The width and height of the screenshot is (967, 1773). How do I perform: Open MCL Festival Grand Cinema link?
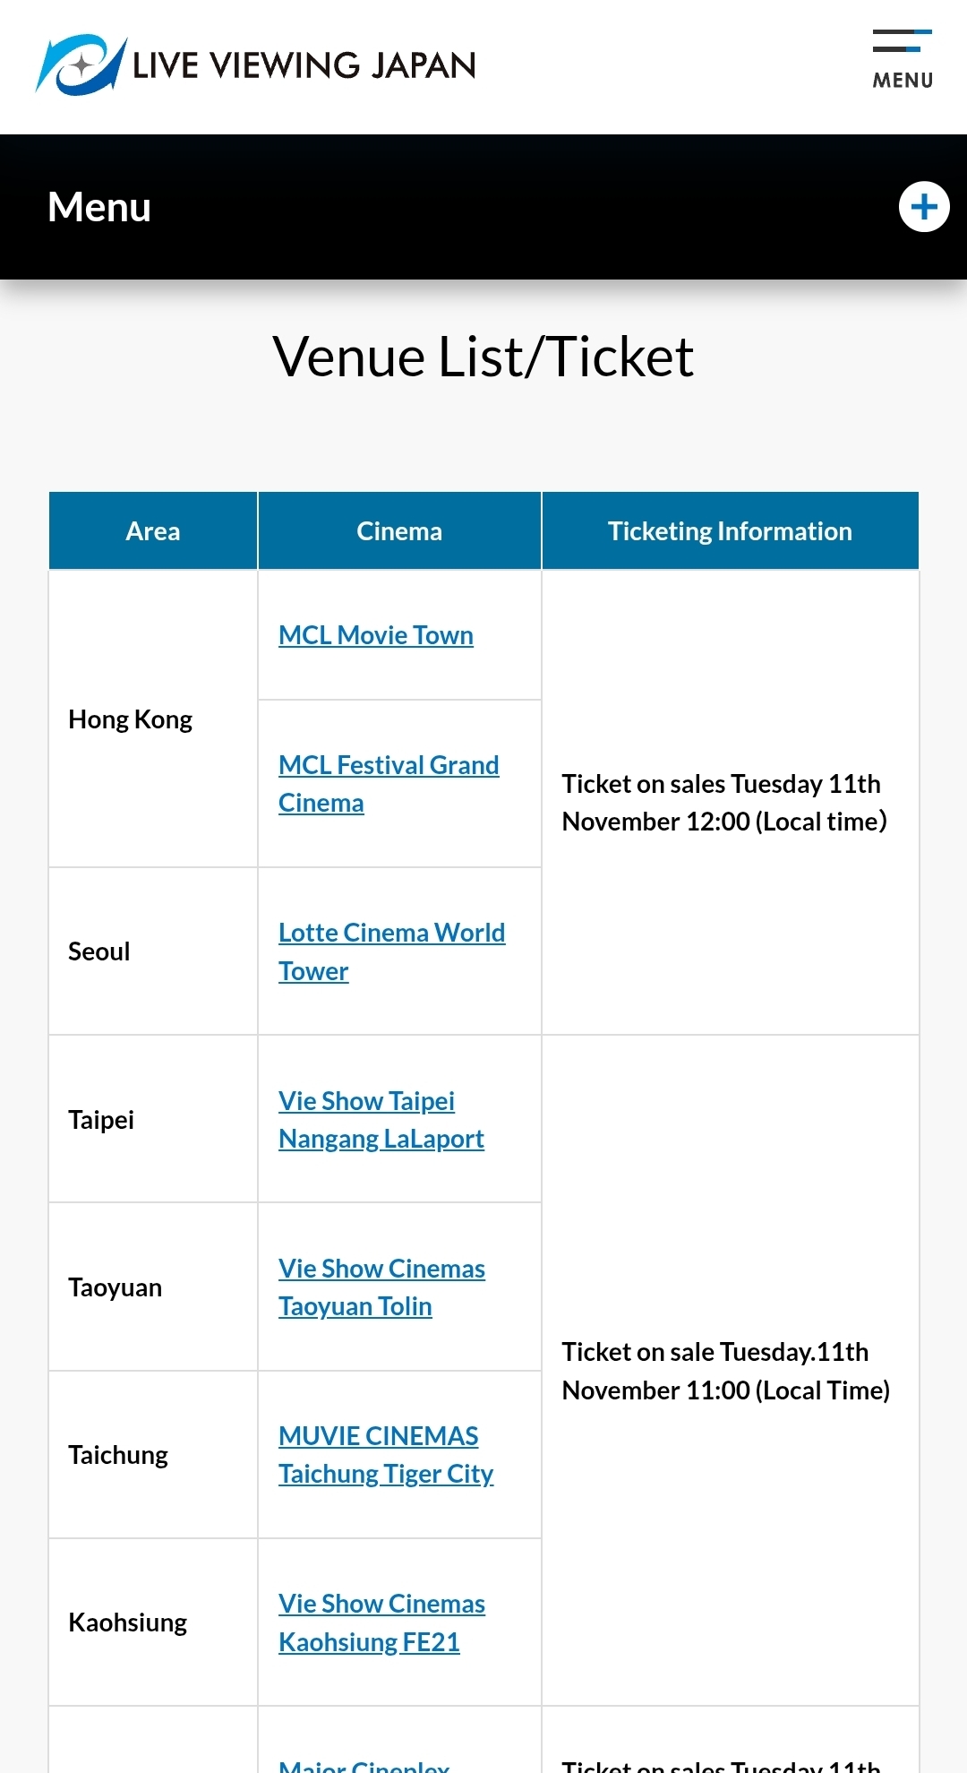coord(389,784)
